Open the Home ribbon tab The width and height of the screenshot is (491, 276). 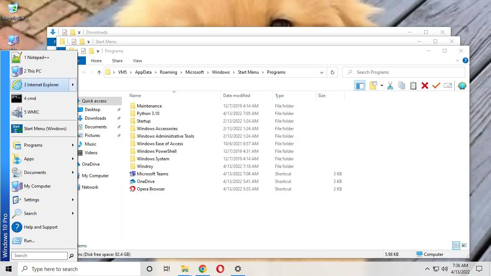tap(96, 61)
